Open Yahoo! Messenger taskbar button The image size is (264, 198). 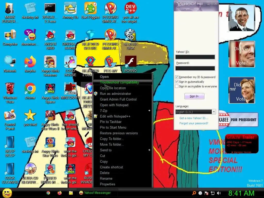click(x=97, y=193)
